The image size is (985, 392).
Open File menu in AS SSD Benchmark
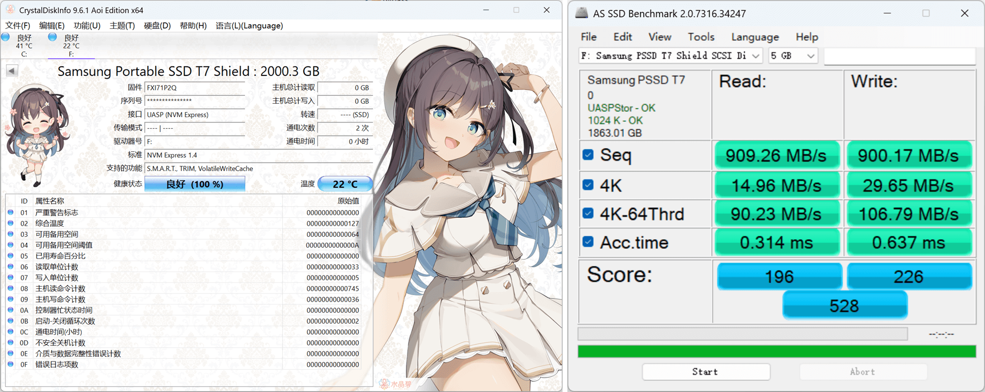pos(589,37)
